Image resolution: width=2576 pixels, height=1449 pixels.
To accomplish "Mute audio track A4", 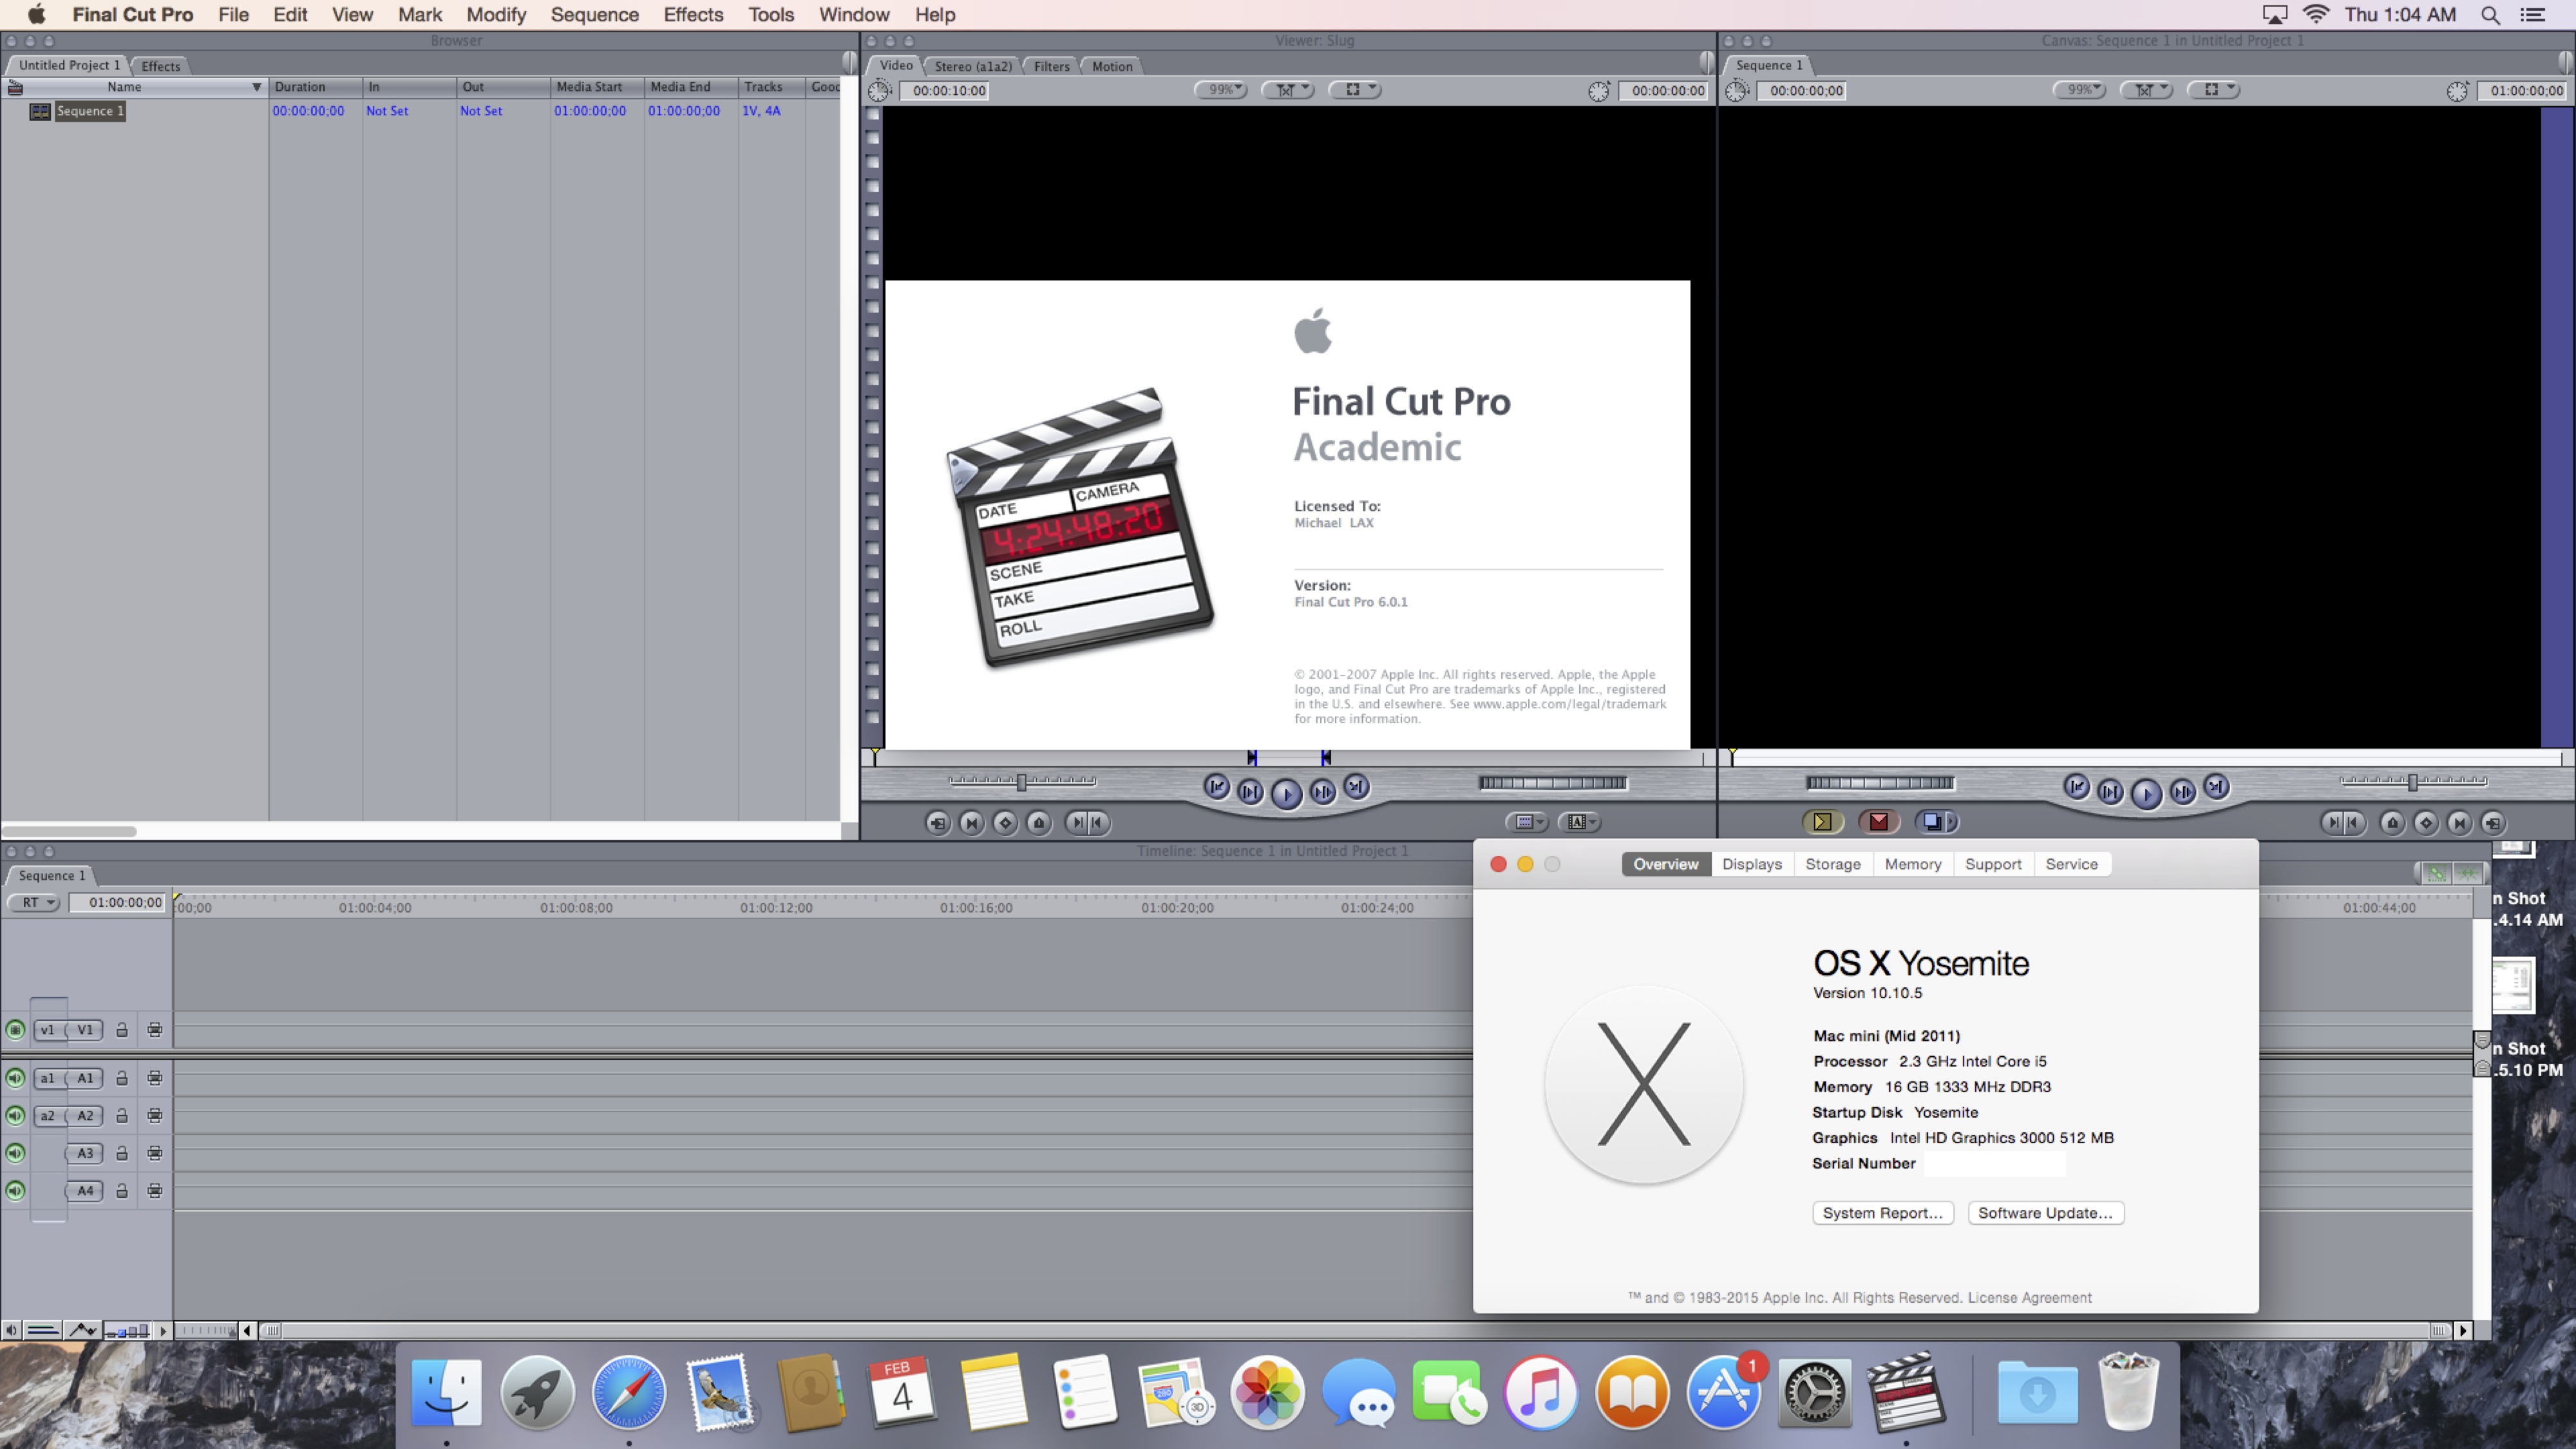I will (x=15, y=1190).
